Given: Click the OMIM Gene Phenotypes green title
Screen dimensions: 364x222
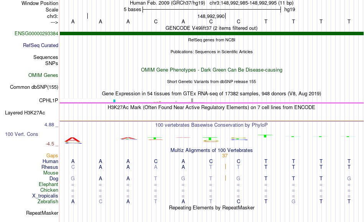Looking at the screenshot, I should point(212,70).
